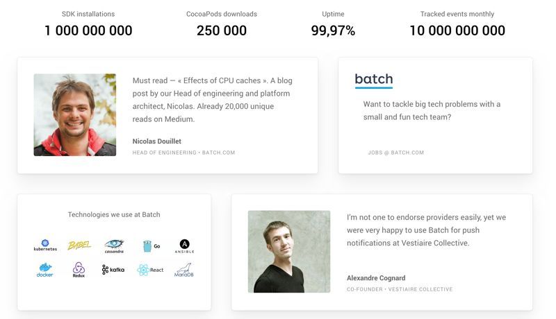The width and height of the screenshot is (556, 319).
Task: Click the Ansible logo
Action: pyautogui.click(x=184, y=245)
